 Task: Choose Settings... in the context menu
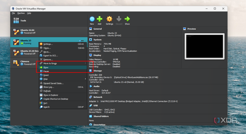tap(63, 44)
